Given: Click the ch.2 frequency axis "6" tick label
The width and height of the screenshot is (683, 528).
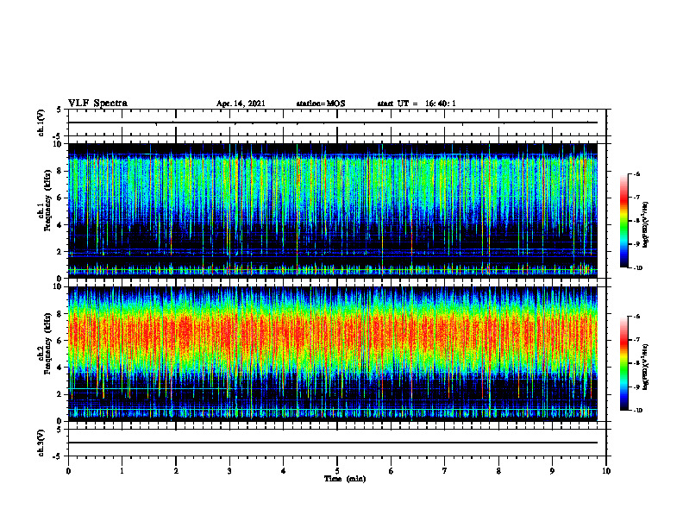Looking at the screenshot, I should (60, 341).
